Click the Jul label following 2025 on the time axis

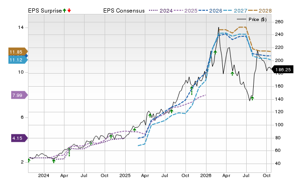(165, 175)
